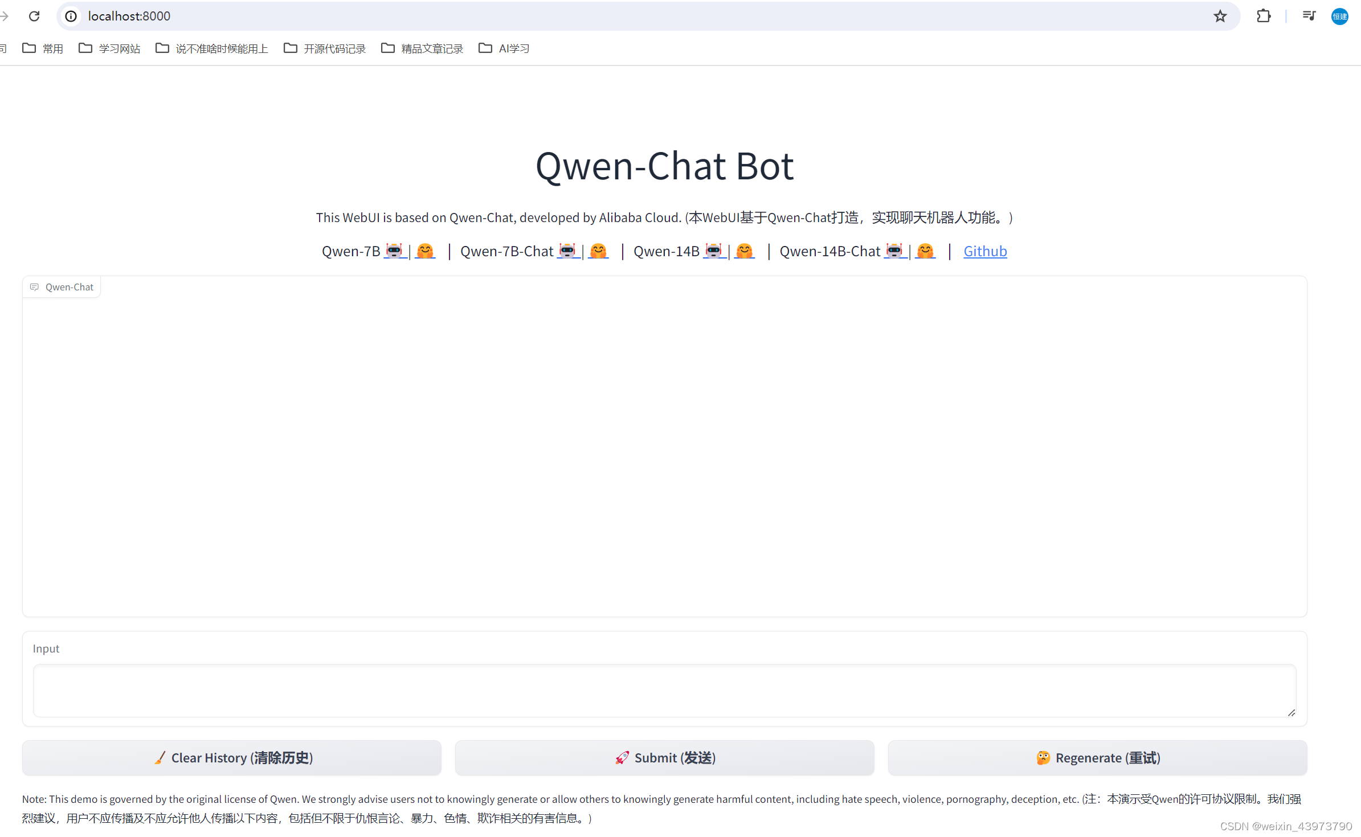Reload the localhost page

point(34,16)
